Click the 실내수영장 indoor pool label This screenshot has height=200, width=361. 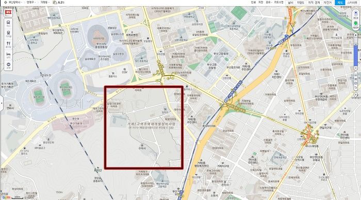click(119, 54)
